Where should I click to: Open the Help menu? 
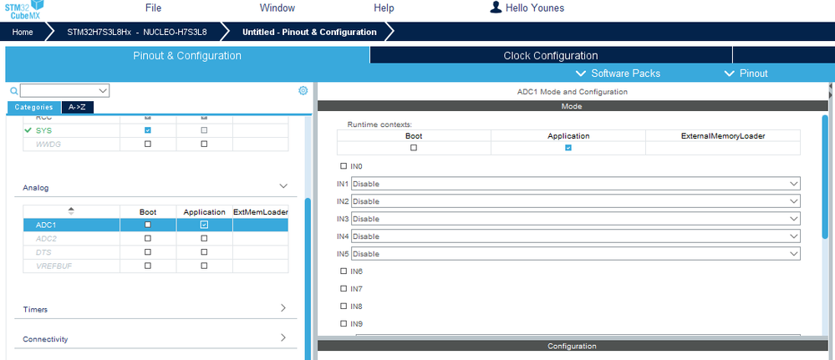384,8
